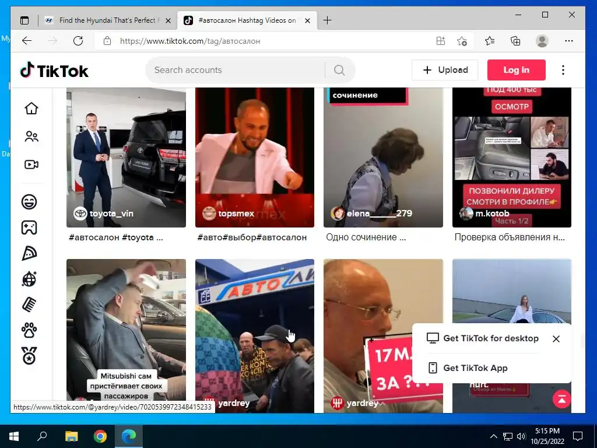Select the Food pizza slice category icon
The image size is (597, 448).
[29, 253]
